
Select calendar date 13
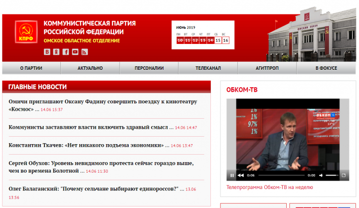(x=203, y=40)
